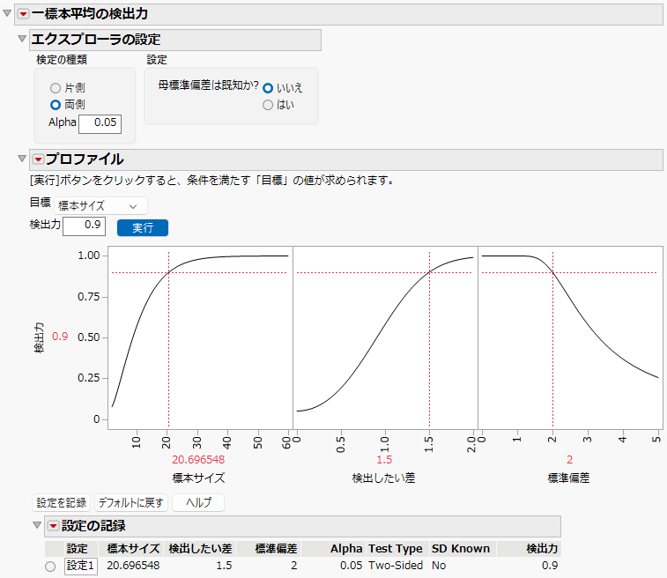Click the red 0.9 power value
The height and width of the screenshot is (578, 667).
click(60, 337)
